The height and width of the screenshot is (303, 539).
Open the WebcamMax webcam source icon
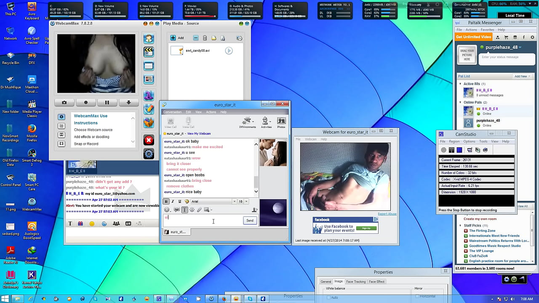[x=149, y=39]
